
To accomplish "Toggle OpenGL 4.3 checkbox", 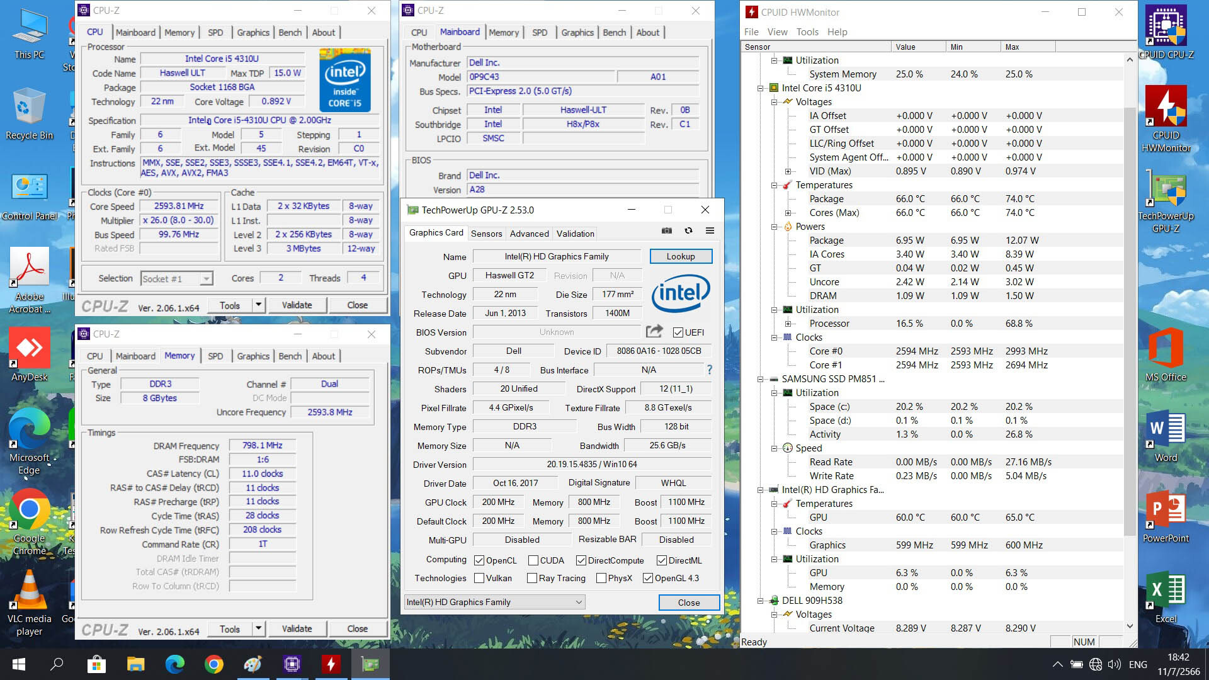I will (x=648, y=578).
